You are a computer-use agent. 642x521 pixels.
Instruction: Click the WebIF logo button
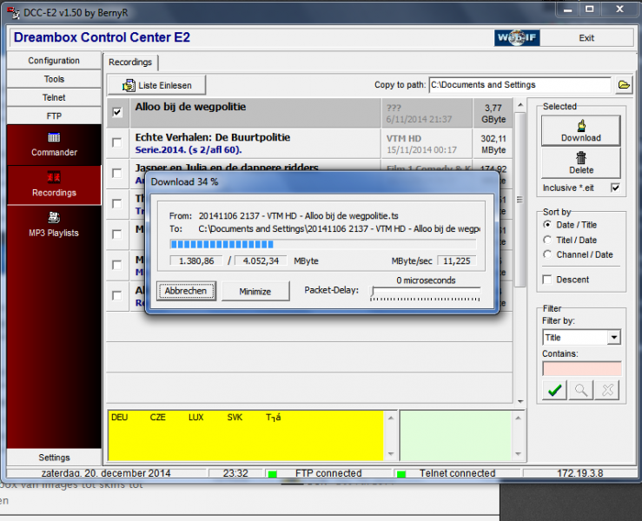518,38
